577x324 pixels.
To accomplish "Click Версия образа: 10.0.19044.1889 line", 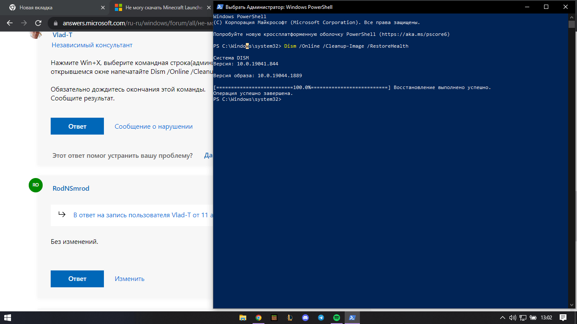I will (x=258, y=76).
